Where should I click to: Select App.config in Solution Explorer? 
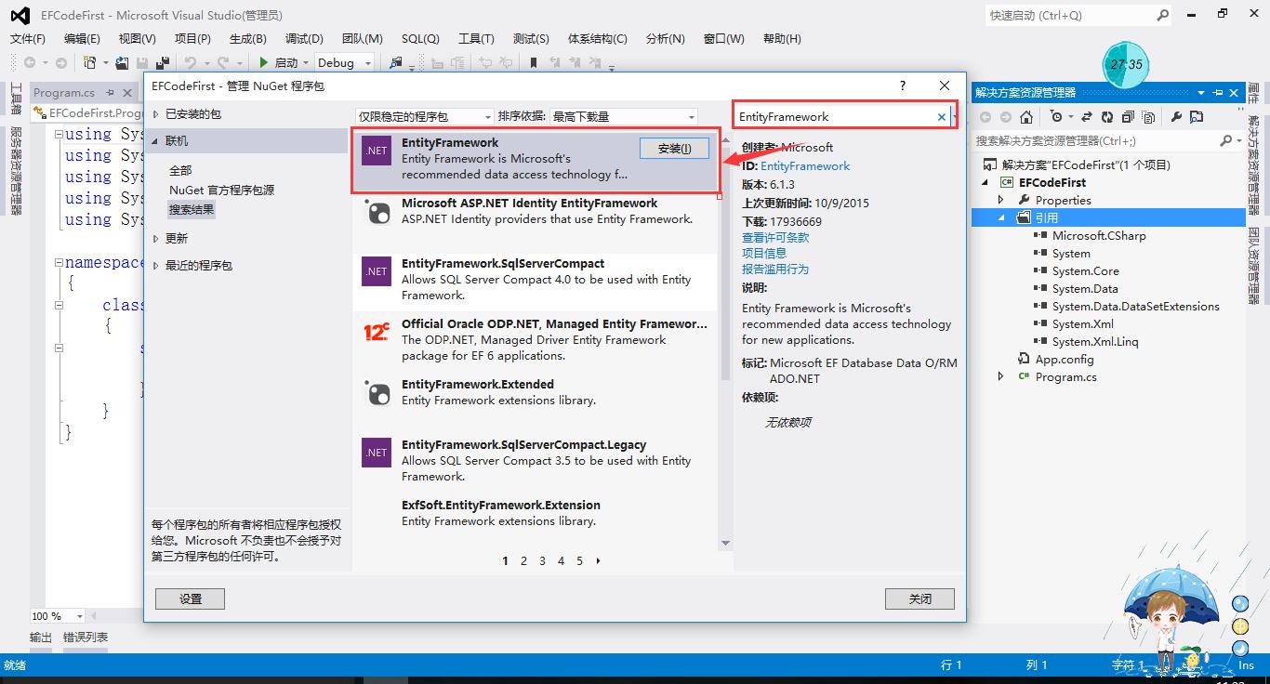tap(1065, 359)
